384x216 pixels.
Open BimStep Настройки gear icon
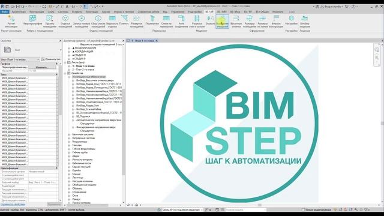(291, 20)
